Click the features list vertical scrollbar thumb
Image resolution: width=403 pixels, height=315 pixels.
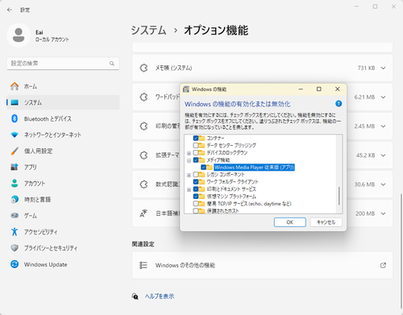(x=339, y=196)
